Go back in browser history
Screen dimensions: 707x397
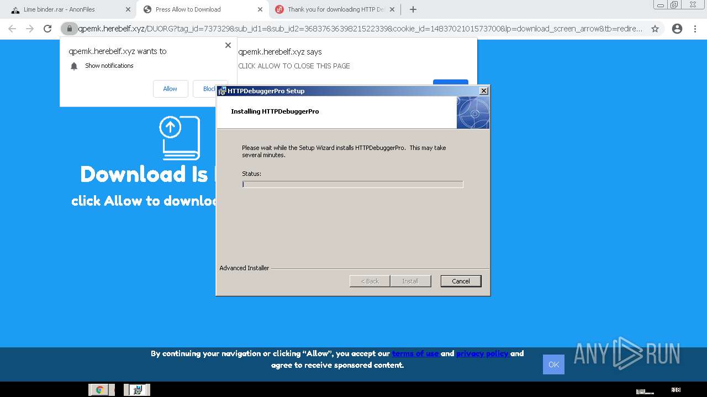click(x=12, y=29)
